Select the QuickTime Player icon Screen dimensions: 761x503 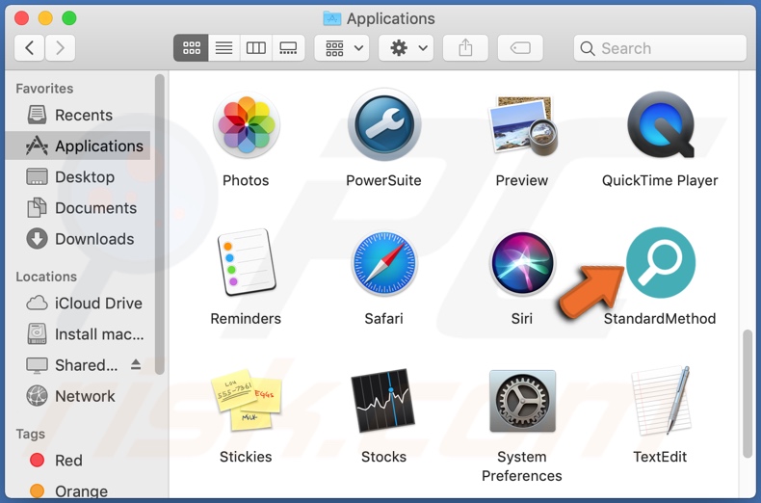click(660, 125)
